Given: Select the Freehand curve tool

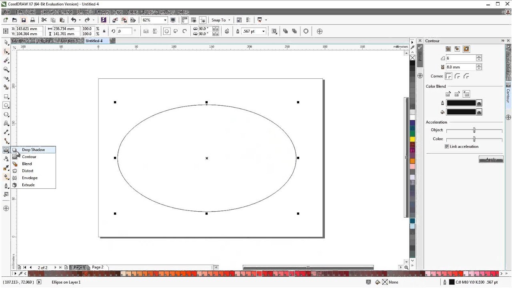Looking at the screenshot, I should click(6, 78).
